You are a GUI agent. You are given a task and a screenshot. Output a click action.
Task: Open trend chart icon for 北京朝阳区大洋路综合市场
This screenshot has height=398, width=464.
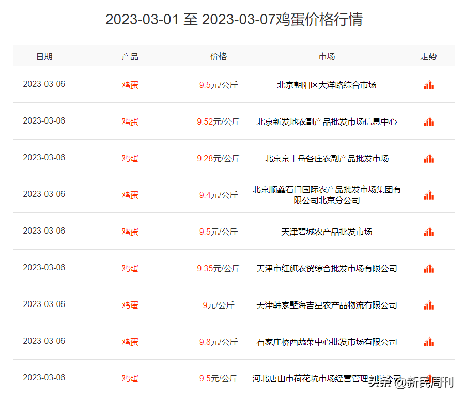tap(428, 85)
